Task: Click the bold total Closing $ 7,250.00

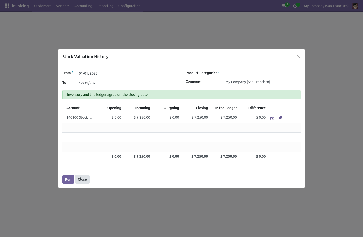Action: pos(200,156)
